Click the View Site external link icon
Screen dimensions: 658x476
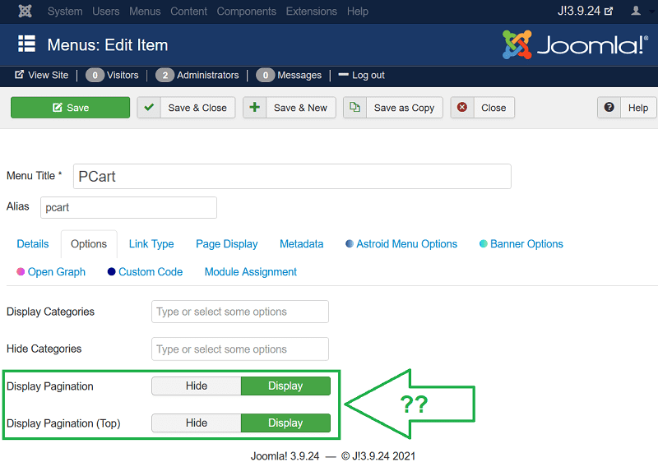click(x=19, y=75)
